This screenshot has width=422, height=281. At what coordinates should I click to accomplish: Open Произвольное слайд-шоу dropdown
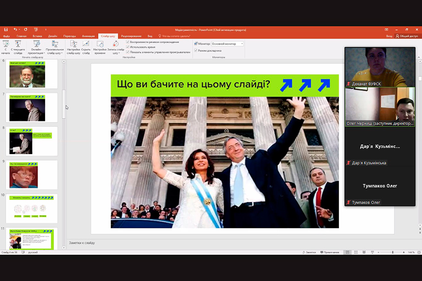pyautogui.click(x=55, y=47)
